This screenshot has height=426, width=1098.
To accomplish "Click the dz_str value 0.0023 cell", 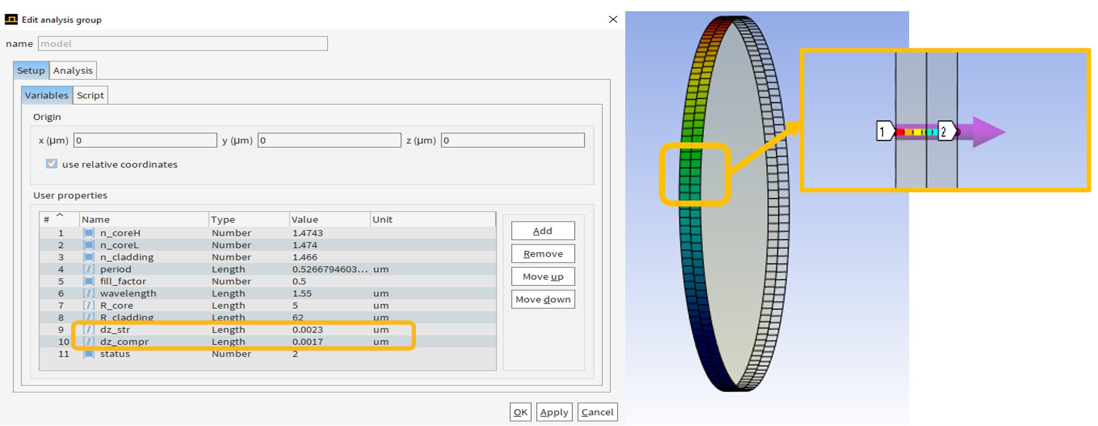I will pyautogui.click(x=308, y=330).
